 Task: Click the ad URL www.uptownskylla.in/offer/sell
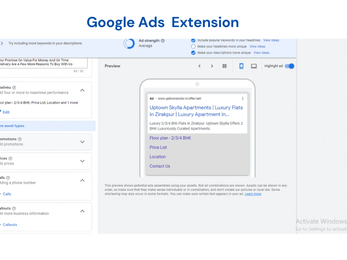(x=179, y=98)
